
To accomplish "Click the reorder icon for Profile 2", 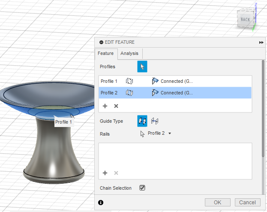I will (129, 93).
